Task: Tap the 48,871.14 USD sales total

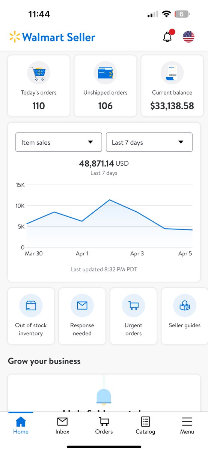Action: 104,163
